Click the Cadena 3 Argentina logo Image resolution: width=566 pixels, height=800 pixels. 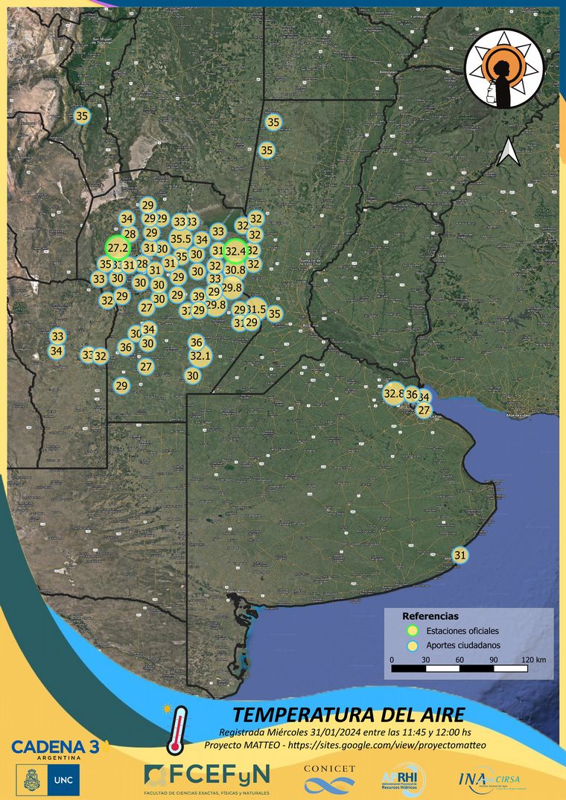click(58, 749)
